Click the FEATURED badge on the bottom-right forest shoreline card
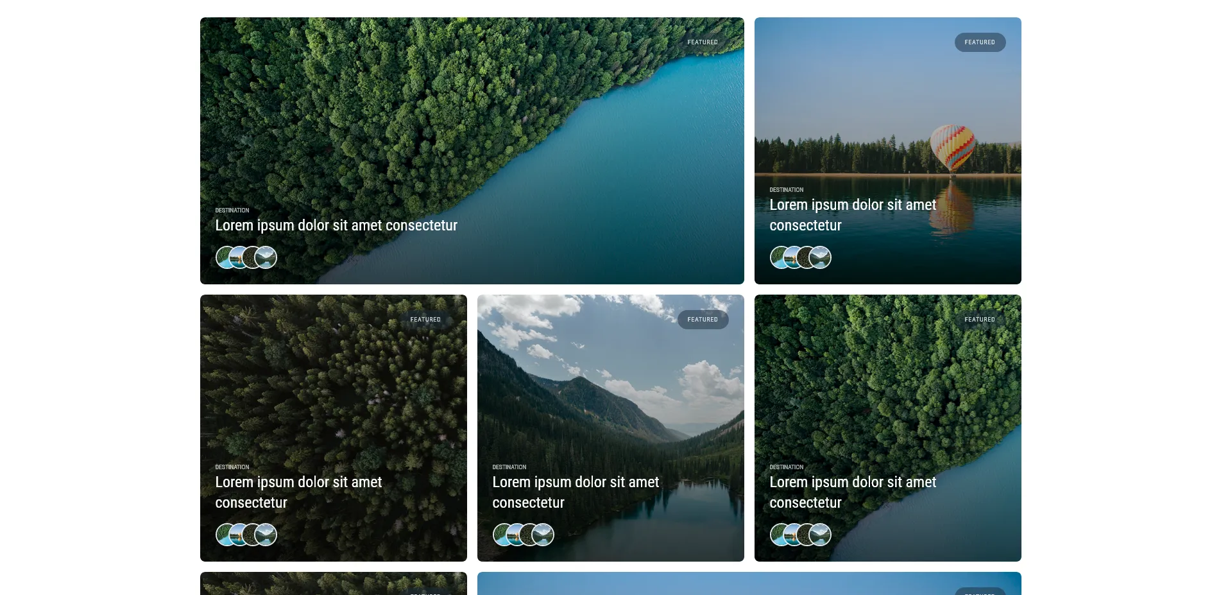1221x595 pixels. (x=980, y=320)
